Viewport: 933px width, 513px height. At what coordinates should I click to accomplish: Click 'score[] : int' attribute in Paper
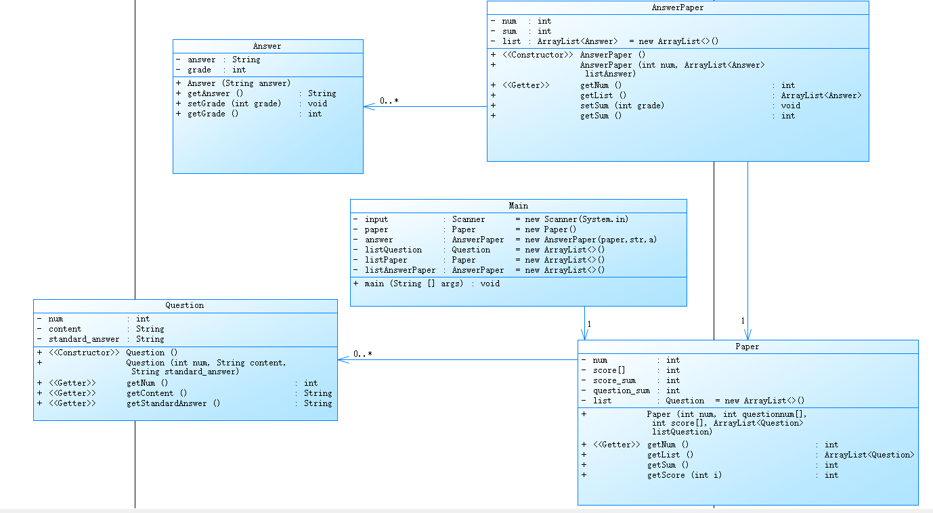(630, 370)
